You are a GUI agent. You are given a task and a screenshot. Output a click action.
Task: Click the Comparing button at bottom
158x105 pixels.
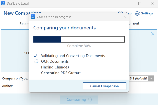79,100
